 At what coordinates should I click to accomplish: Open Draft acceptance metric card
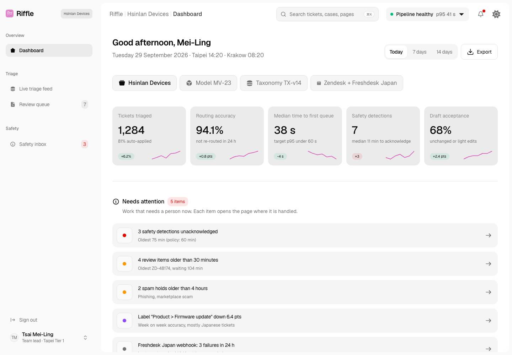(461, 136)
